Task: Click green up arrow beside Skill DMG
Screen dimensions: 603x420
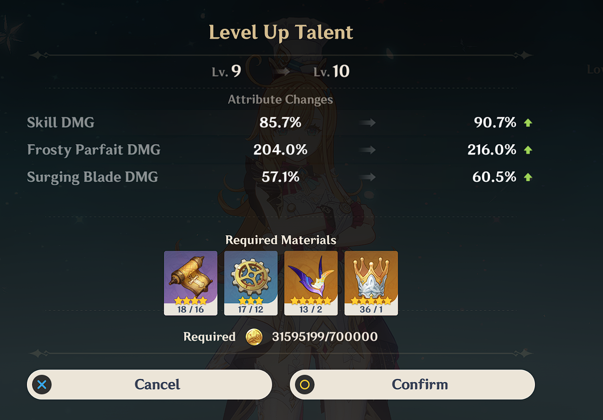Action: [528, 123]
